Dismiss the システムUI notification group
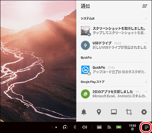The width and height of the screenshot is (152, 133). point(146,18)
